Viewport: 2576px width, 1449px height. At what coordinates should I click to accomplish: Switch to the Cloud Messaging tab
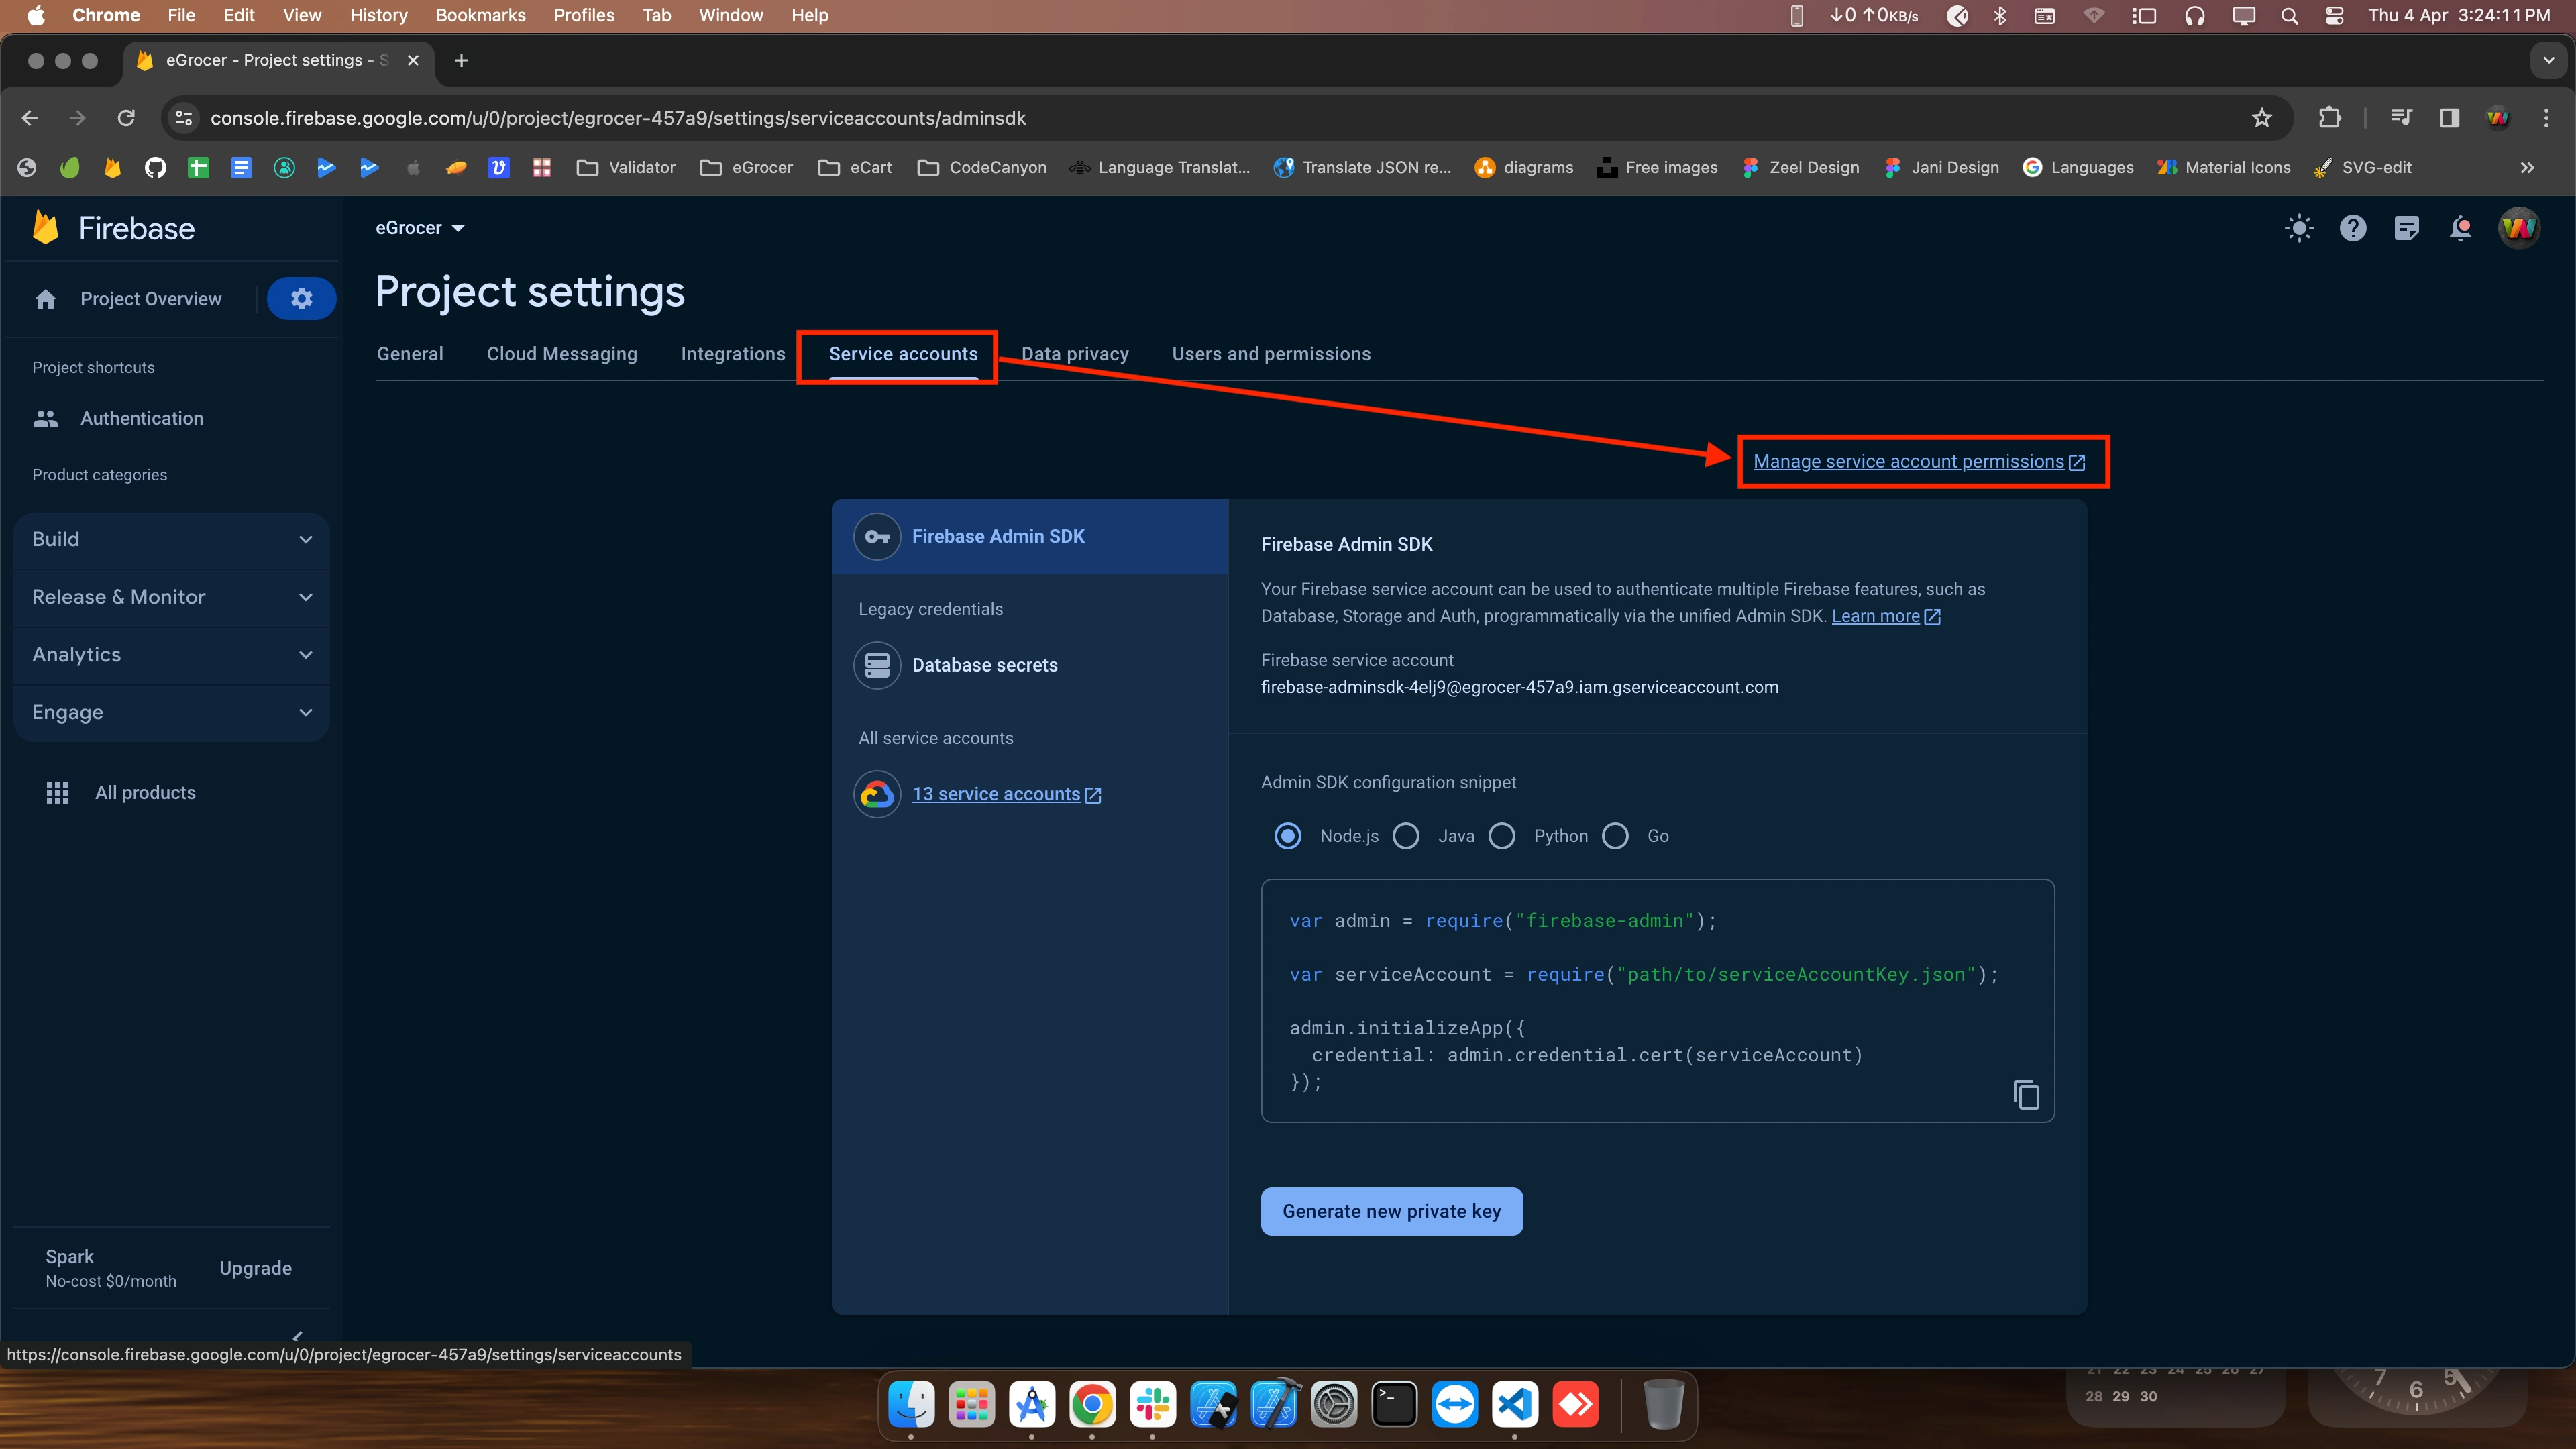point(562,354)
